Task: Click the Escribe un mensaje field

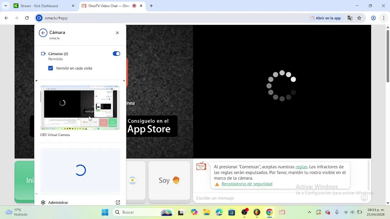Action: [276, 198]
